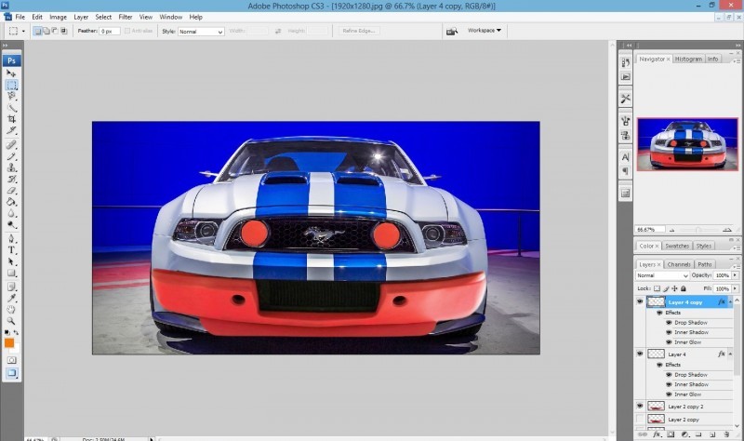Toggle Inner Glow effect on Layer 4
Image resolution: width=744 pixels, height=441 pixels.
[669, 394]
